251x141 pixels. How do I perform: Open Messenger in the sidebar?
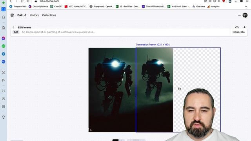pyautogui.click(x=4, y=38)
